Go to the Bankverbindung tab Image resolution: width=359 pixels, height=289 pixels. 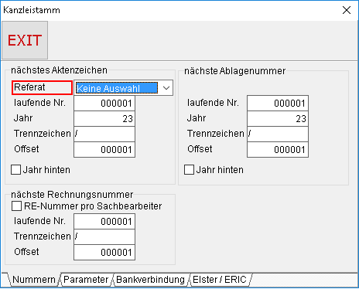coord(150,280)
